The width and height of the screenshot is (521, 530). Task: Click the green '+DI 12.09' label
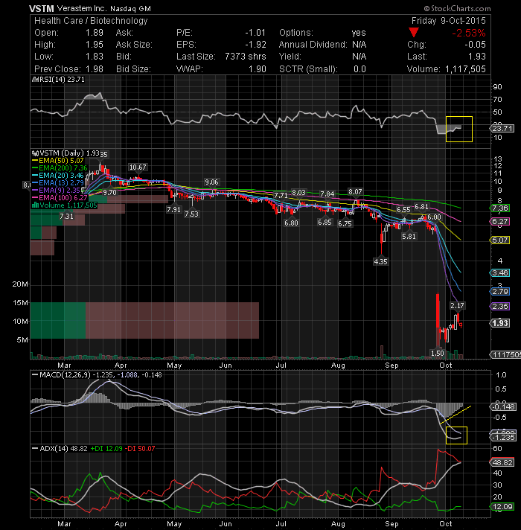click(x=106, y=449)
